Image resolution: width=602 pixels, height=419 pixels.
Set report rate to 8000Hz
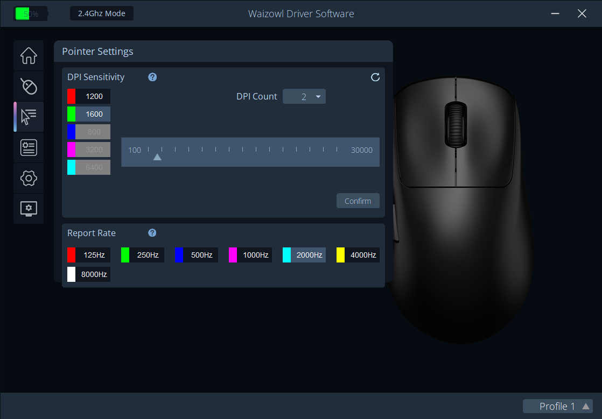point(89,274)
